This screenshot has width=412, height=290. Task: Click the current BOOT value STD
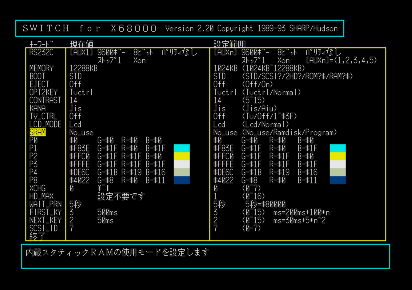tap(75, 76)
